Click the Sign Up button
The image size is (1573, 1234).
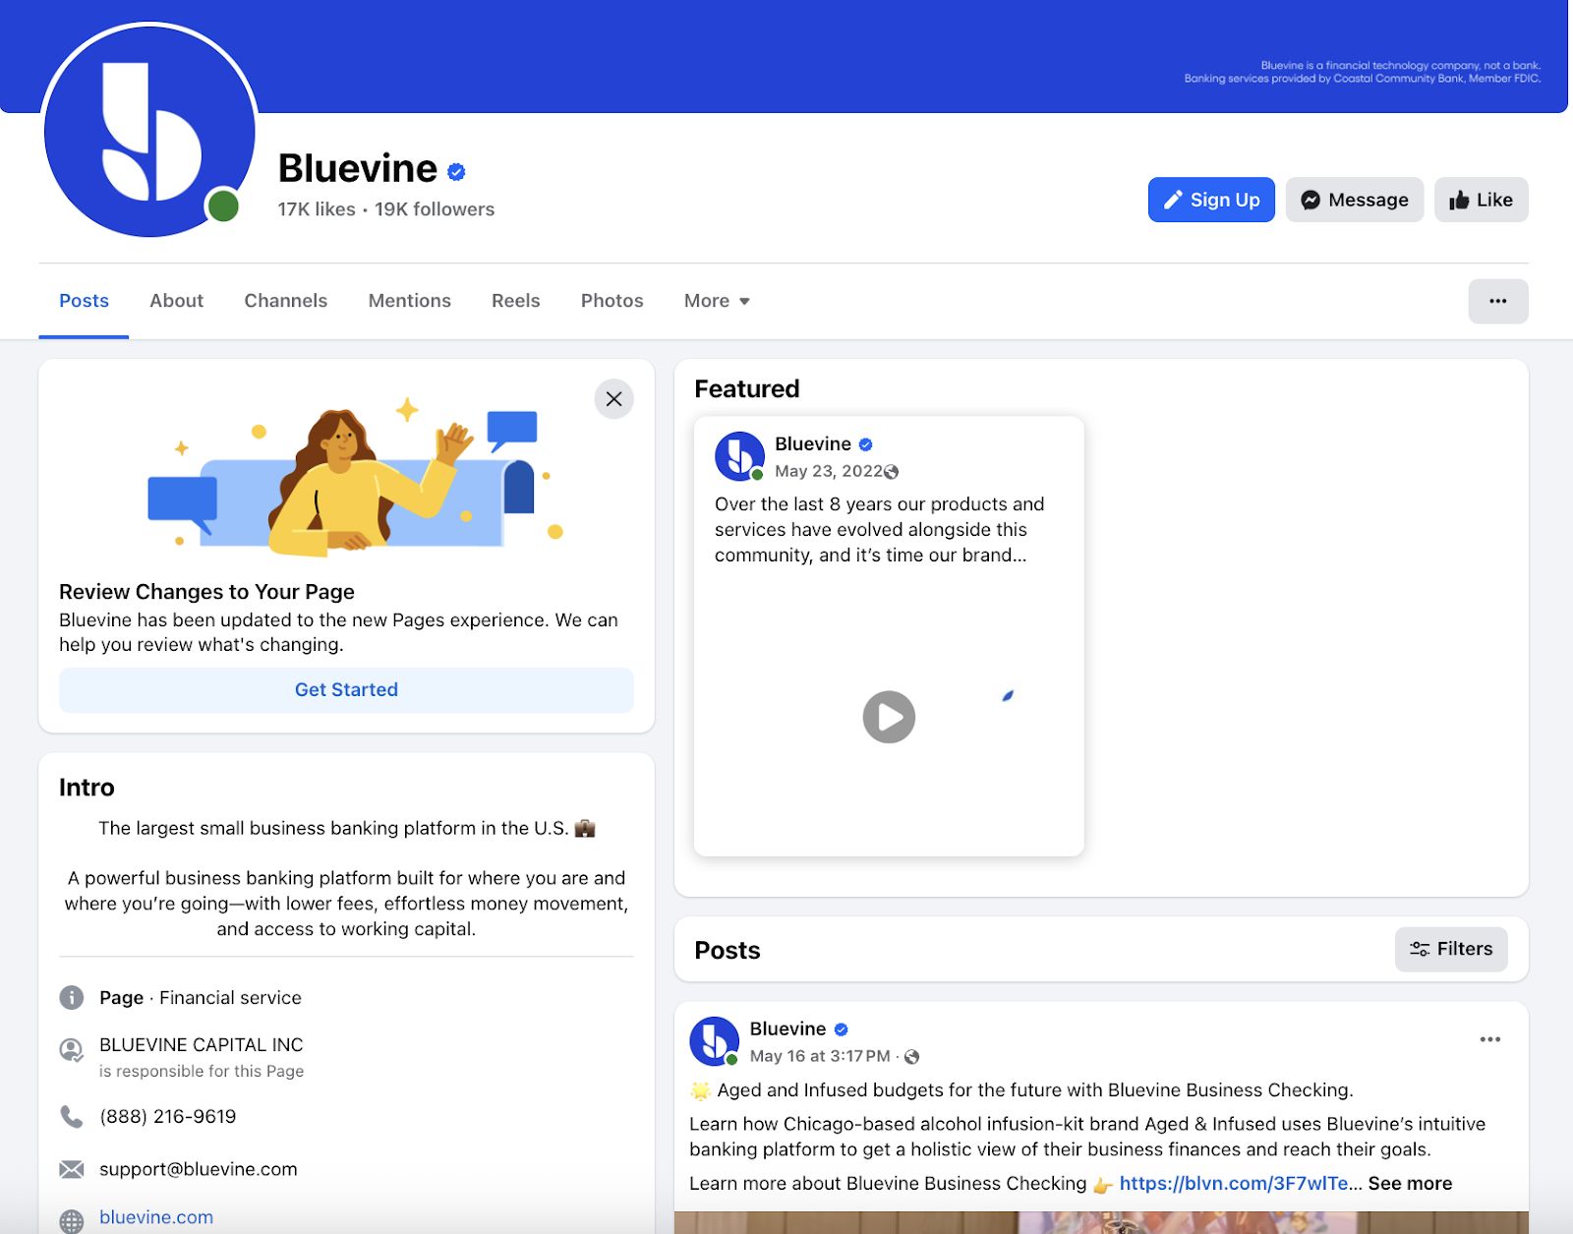(x=1211, y=200)
